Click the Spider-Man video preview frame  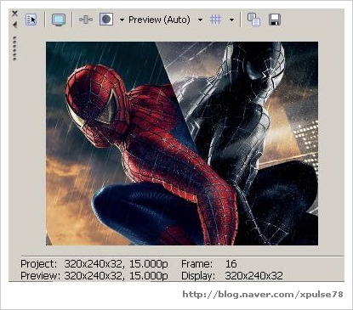182,144
